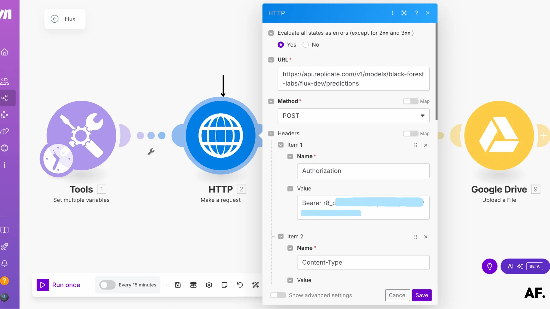Collapse the Headers section chevron

[271, 134]
